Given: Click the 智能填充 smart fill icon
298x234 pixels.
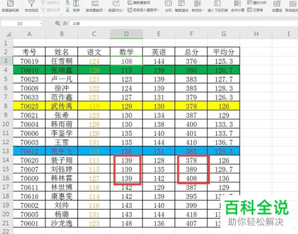Looking at the screenshot, I should pyautogui.click(x=182, y=4).
